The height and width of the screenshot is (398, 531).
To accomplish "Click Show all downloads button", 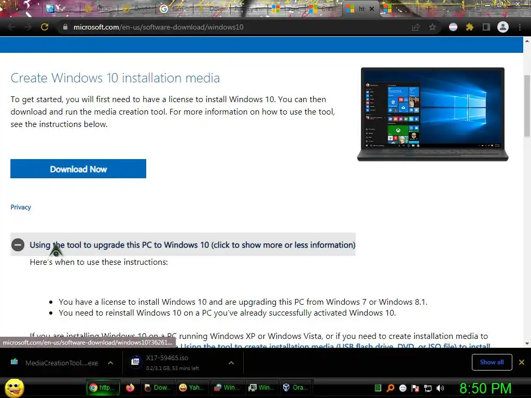I will tap(492, 362).
